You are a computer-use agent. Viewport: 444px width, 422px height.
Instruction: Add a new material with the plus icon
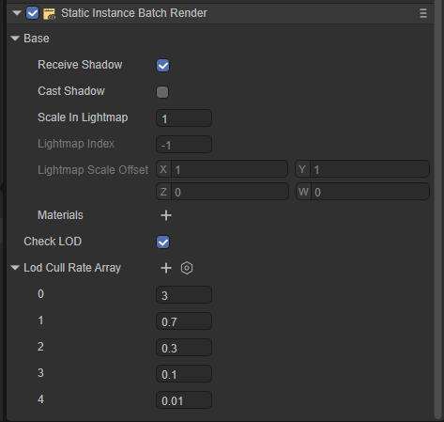166,215
